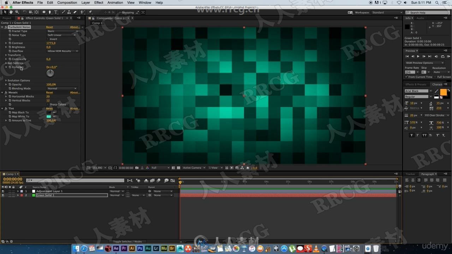Open the Effect menu
This screenshot has height=254, width=452.
pos(99,2)
